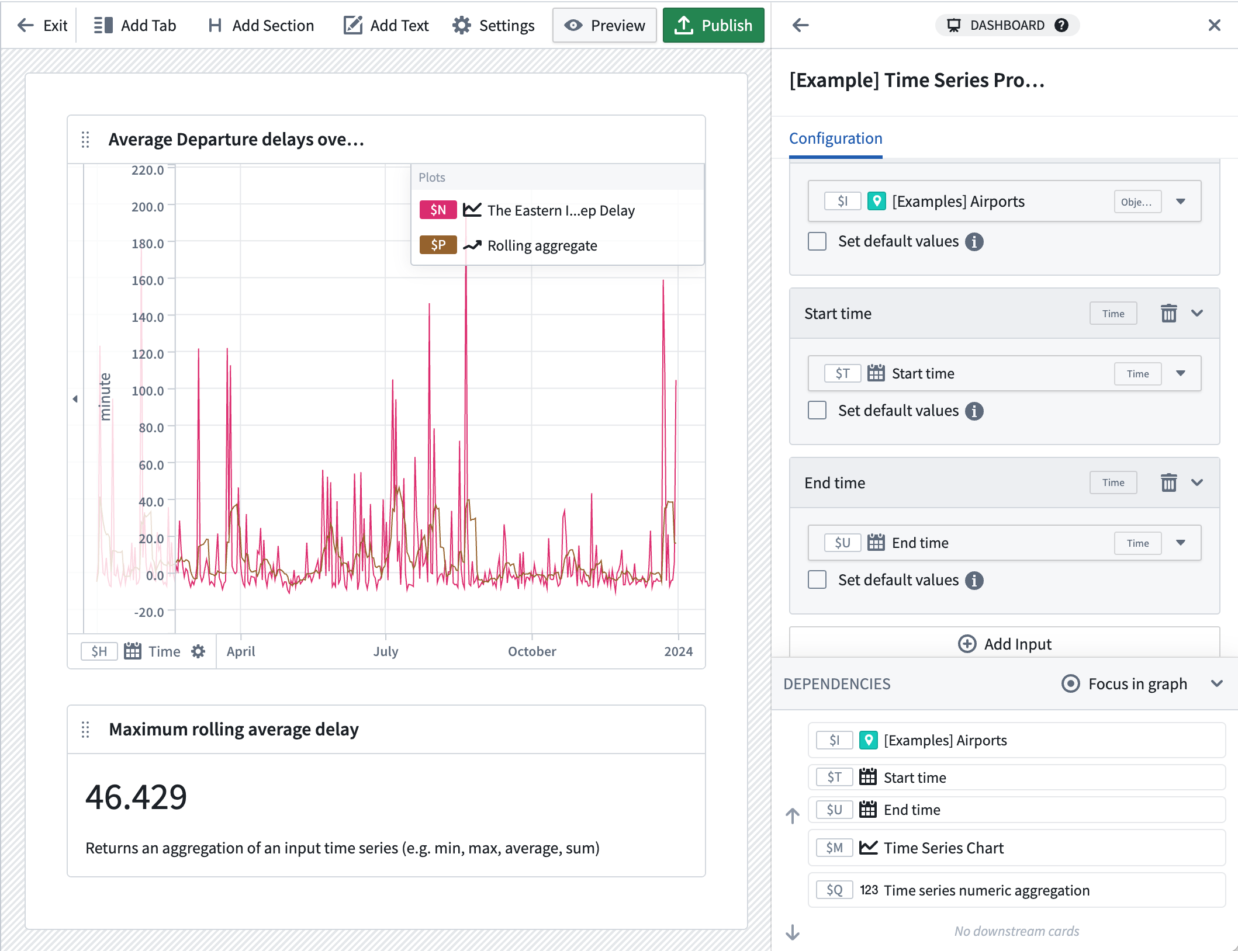1238x951 pixels.
Task: Click the Preview eye icon
Action: pos(573,25)
